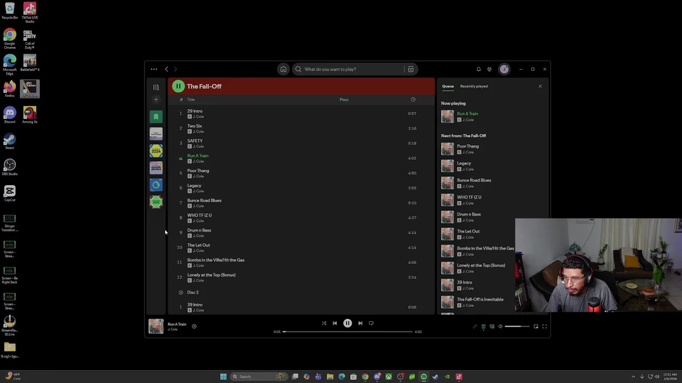
Task: Show hidden tray icons chevron
Action: pyautogui.click(x=634, y=377)
